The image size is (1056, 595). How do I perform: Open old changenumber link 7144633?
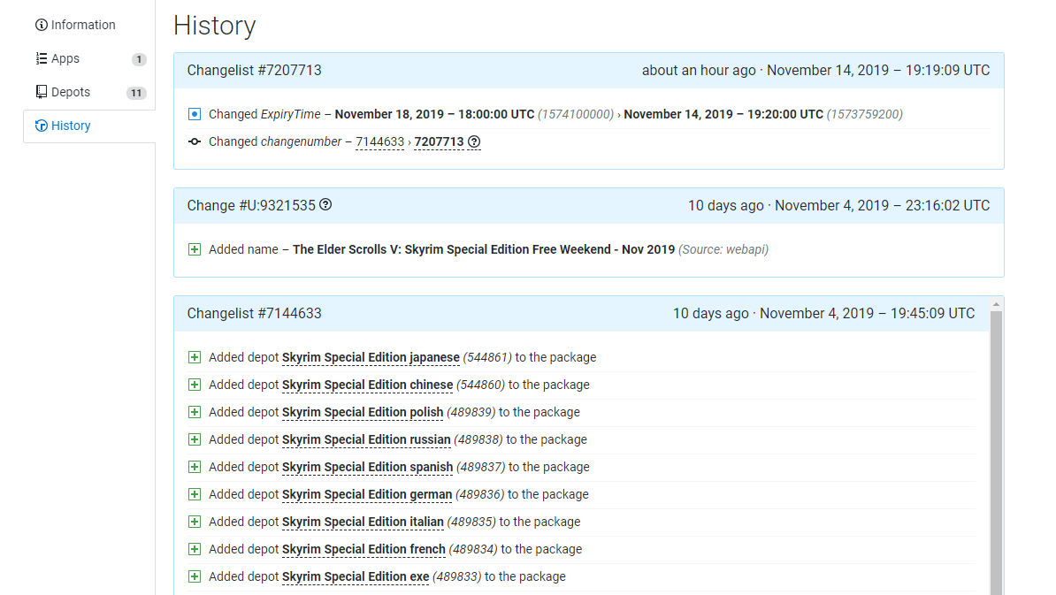tap(379, 142)
